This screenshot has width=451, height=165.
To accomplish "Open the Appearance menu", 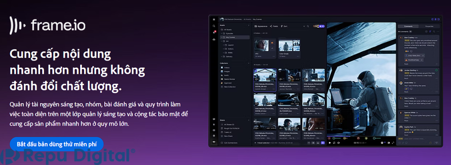I will 261,26.
